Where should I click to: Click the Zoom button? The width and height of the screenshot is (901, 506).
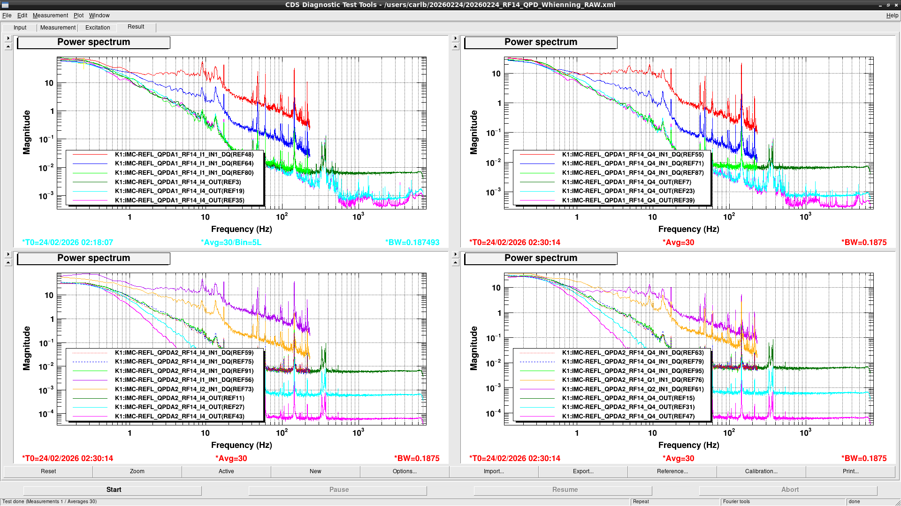point(137,471)
